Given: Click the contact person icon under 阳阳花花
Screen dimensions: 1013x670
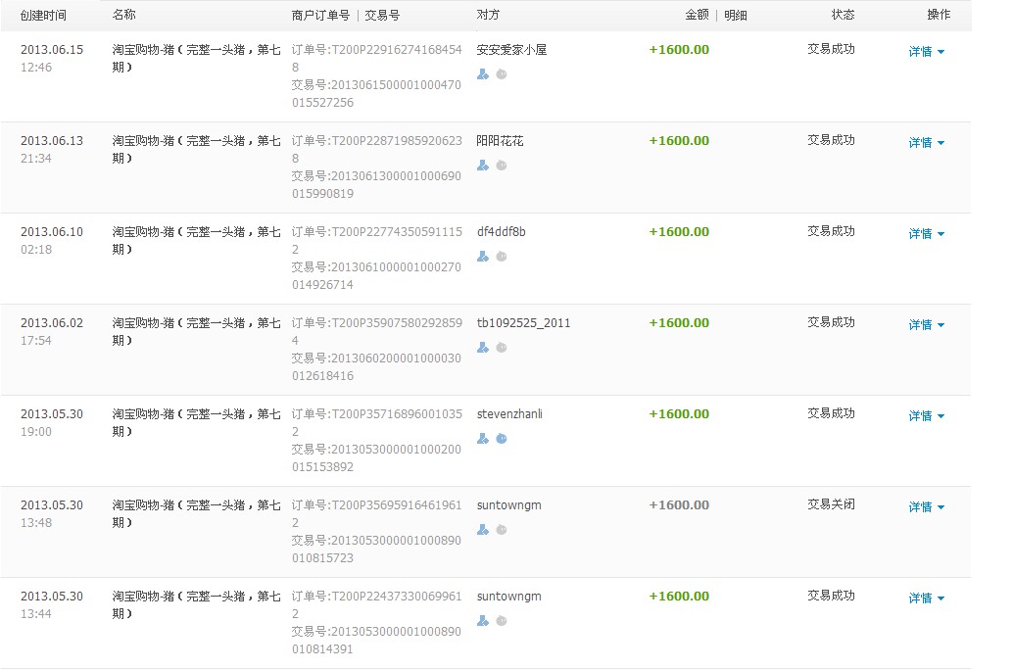Looking at the screenshot, I should [x=482, y=166].
